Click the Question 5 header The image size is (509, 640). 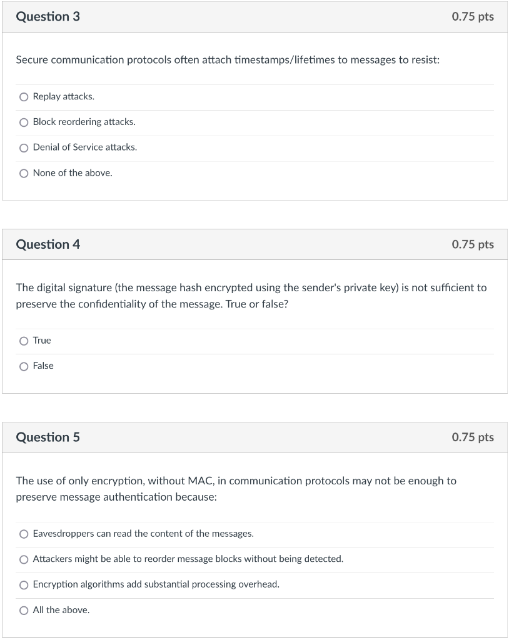point(48,437)
